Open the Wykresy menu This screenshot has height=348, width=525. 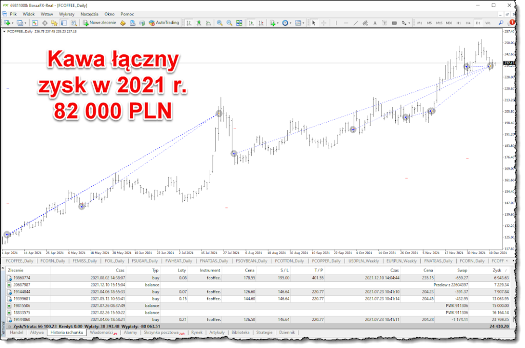[x=67, y=14]
